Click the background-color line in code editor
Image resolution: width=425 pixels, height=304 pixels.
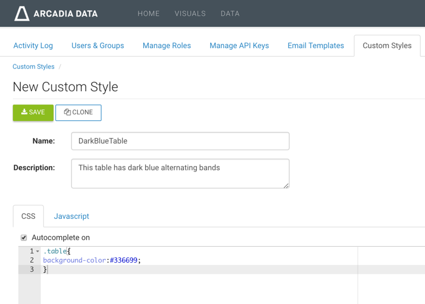tap(92, 260)
